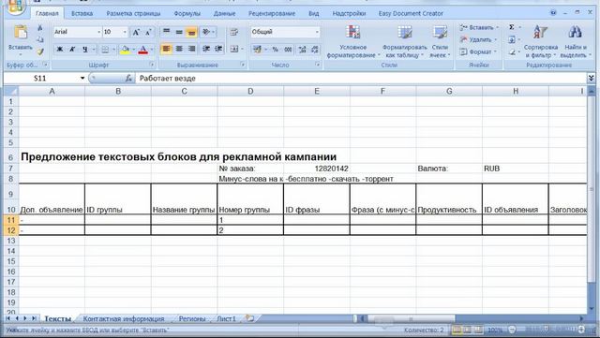Click the AutoSum sigma icon
Viewport: 600px width, 338px height.
(512, 27)
